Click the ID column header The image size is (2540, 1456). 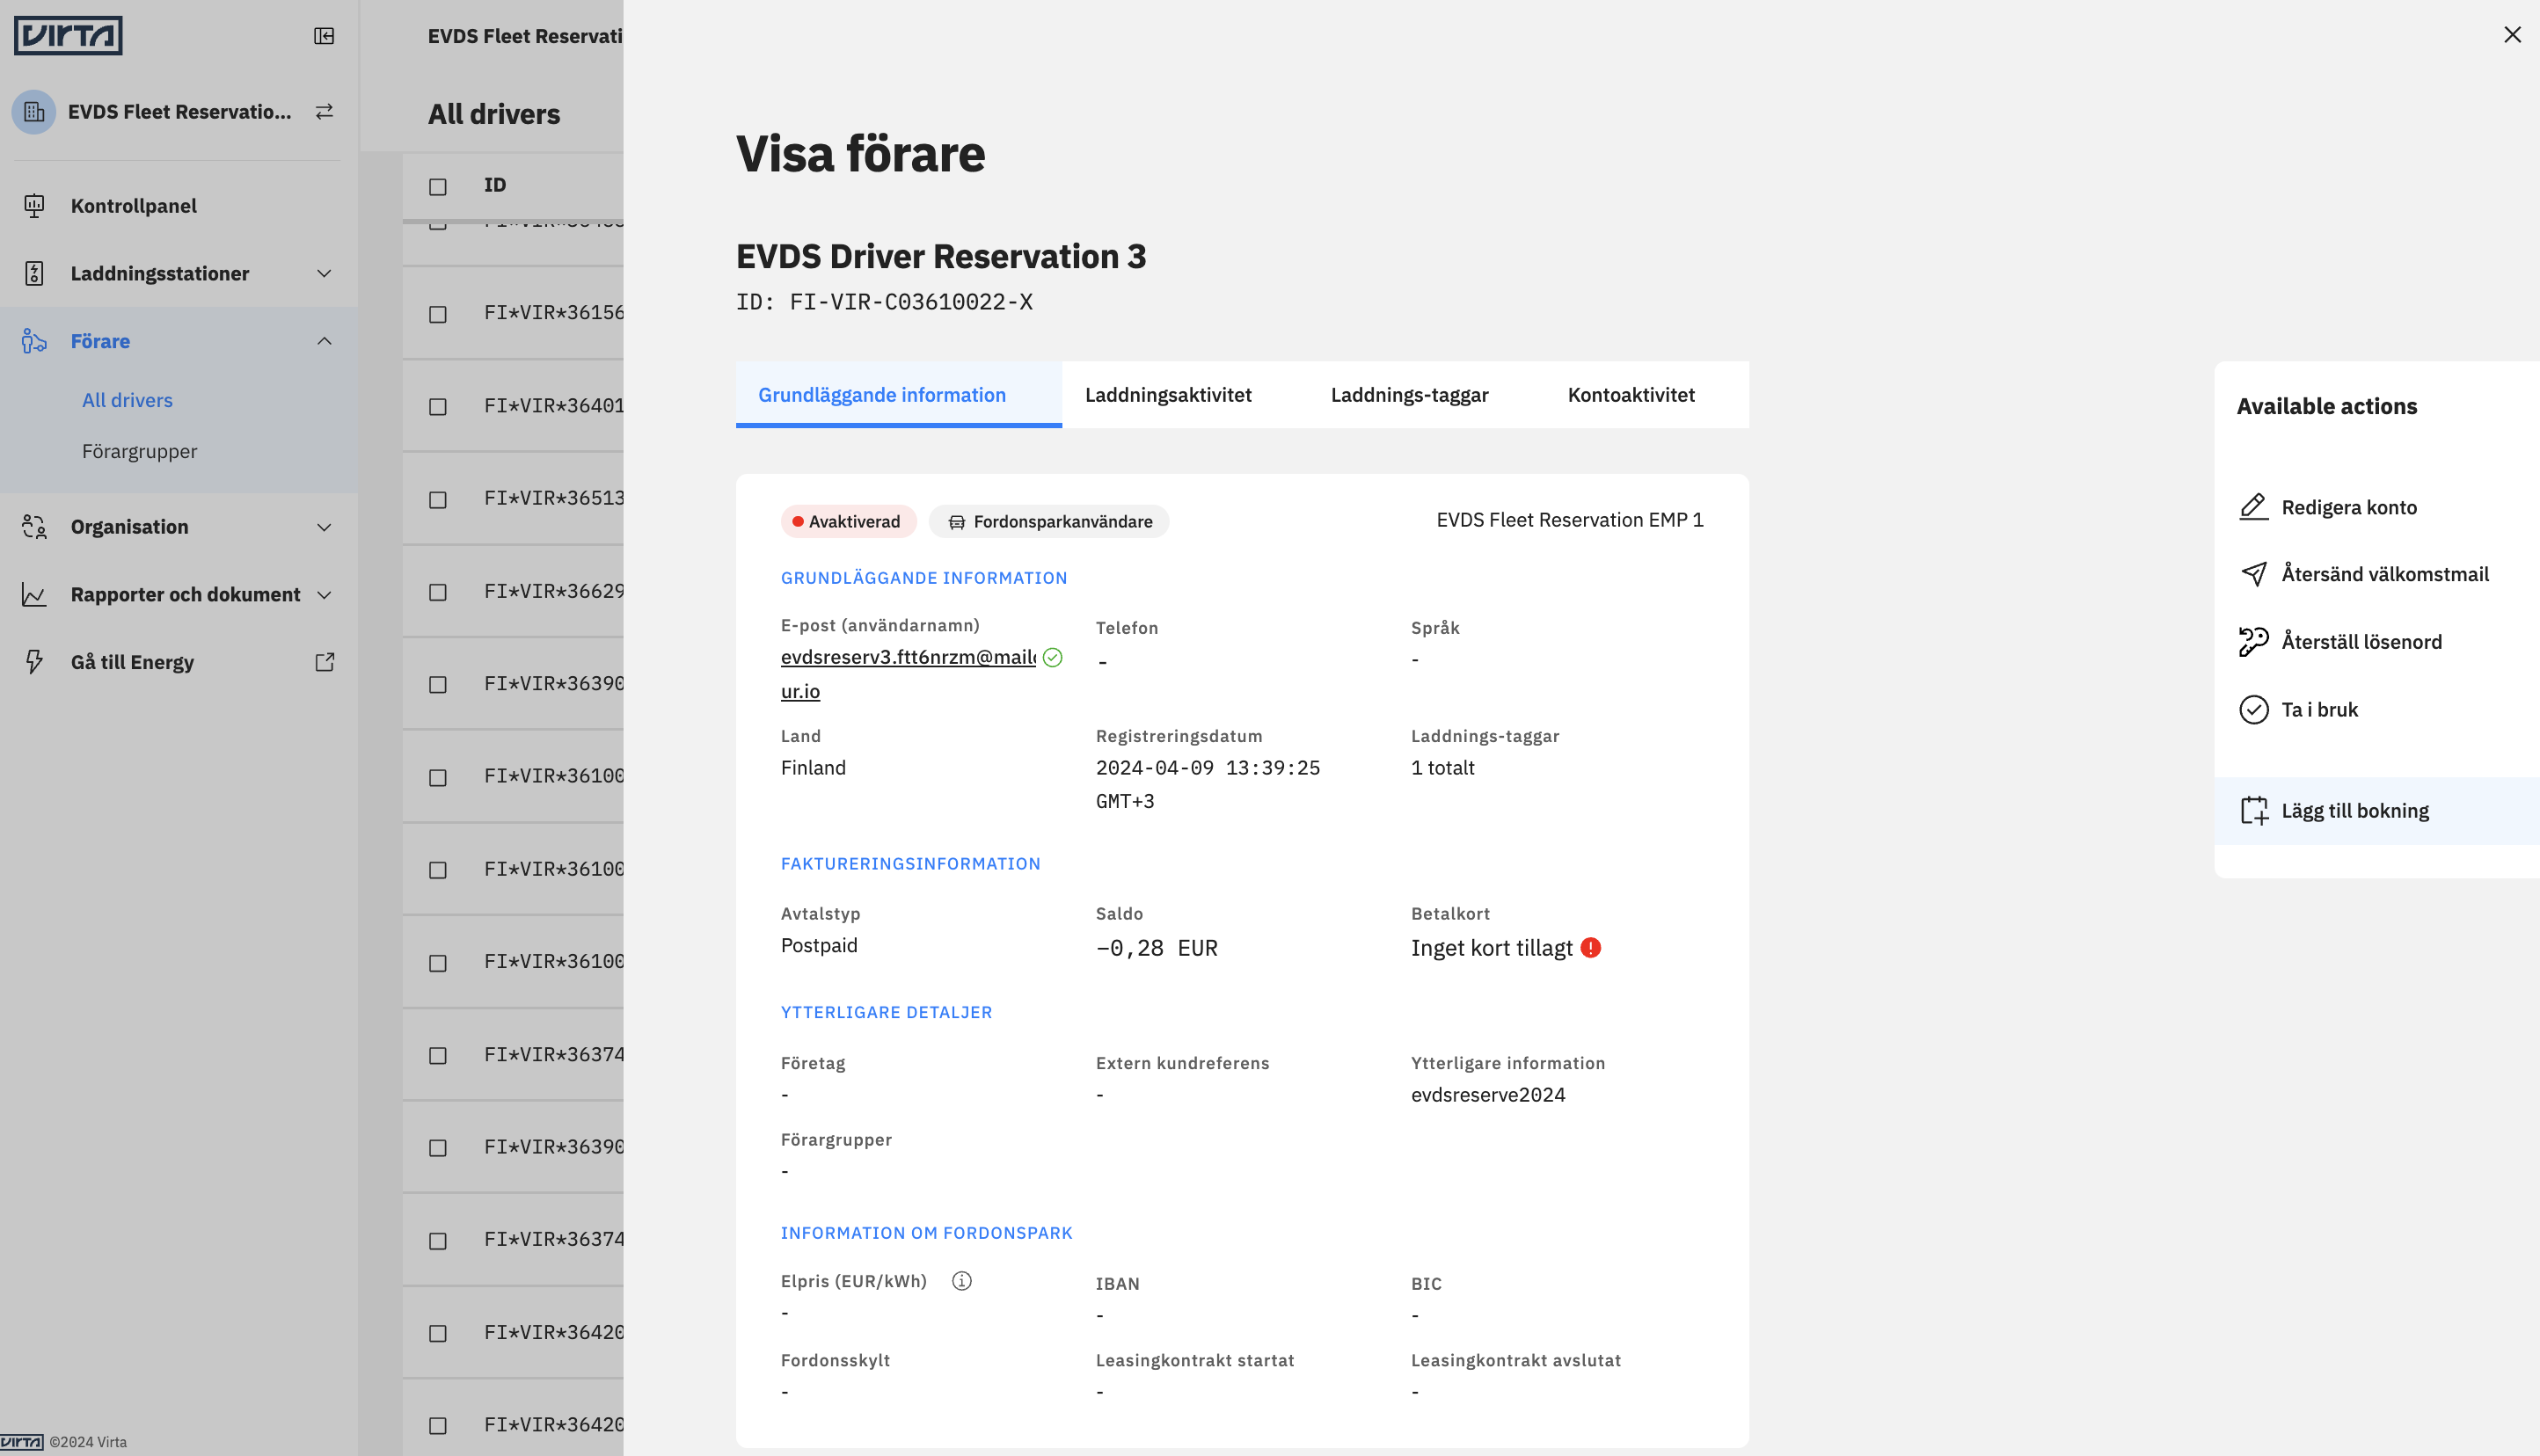495,185
